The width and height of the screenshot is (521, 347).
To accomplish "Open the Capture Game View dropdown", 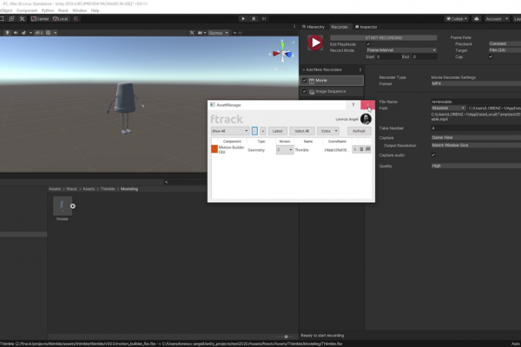I will pyautogui.click(x=476, y=137).
